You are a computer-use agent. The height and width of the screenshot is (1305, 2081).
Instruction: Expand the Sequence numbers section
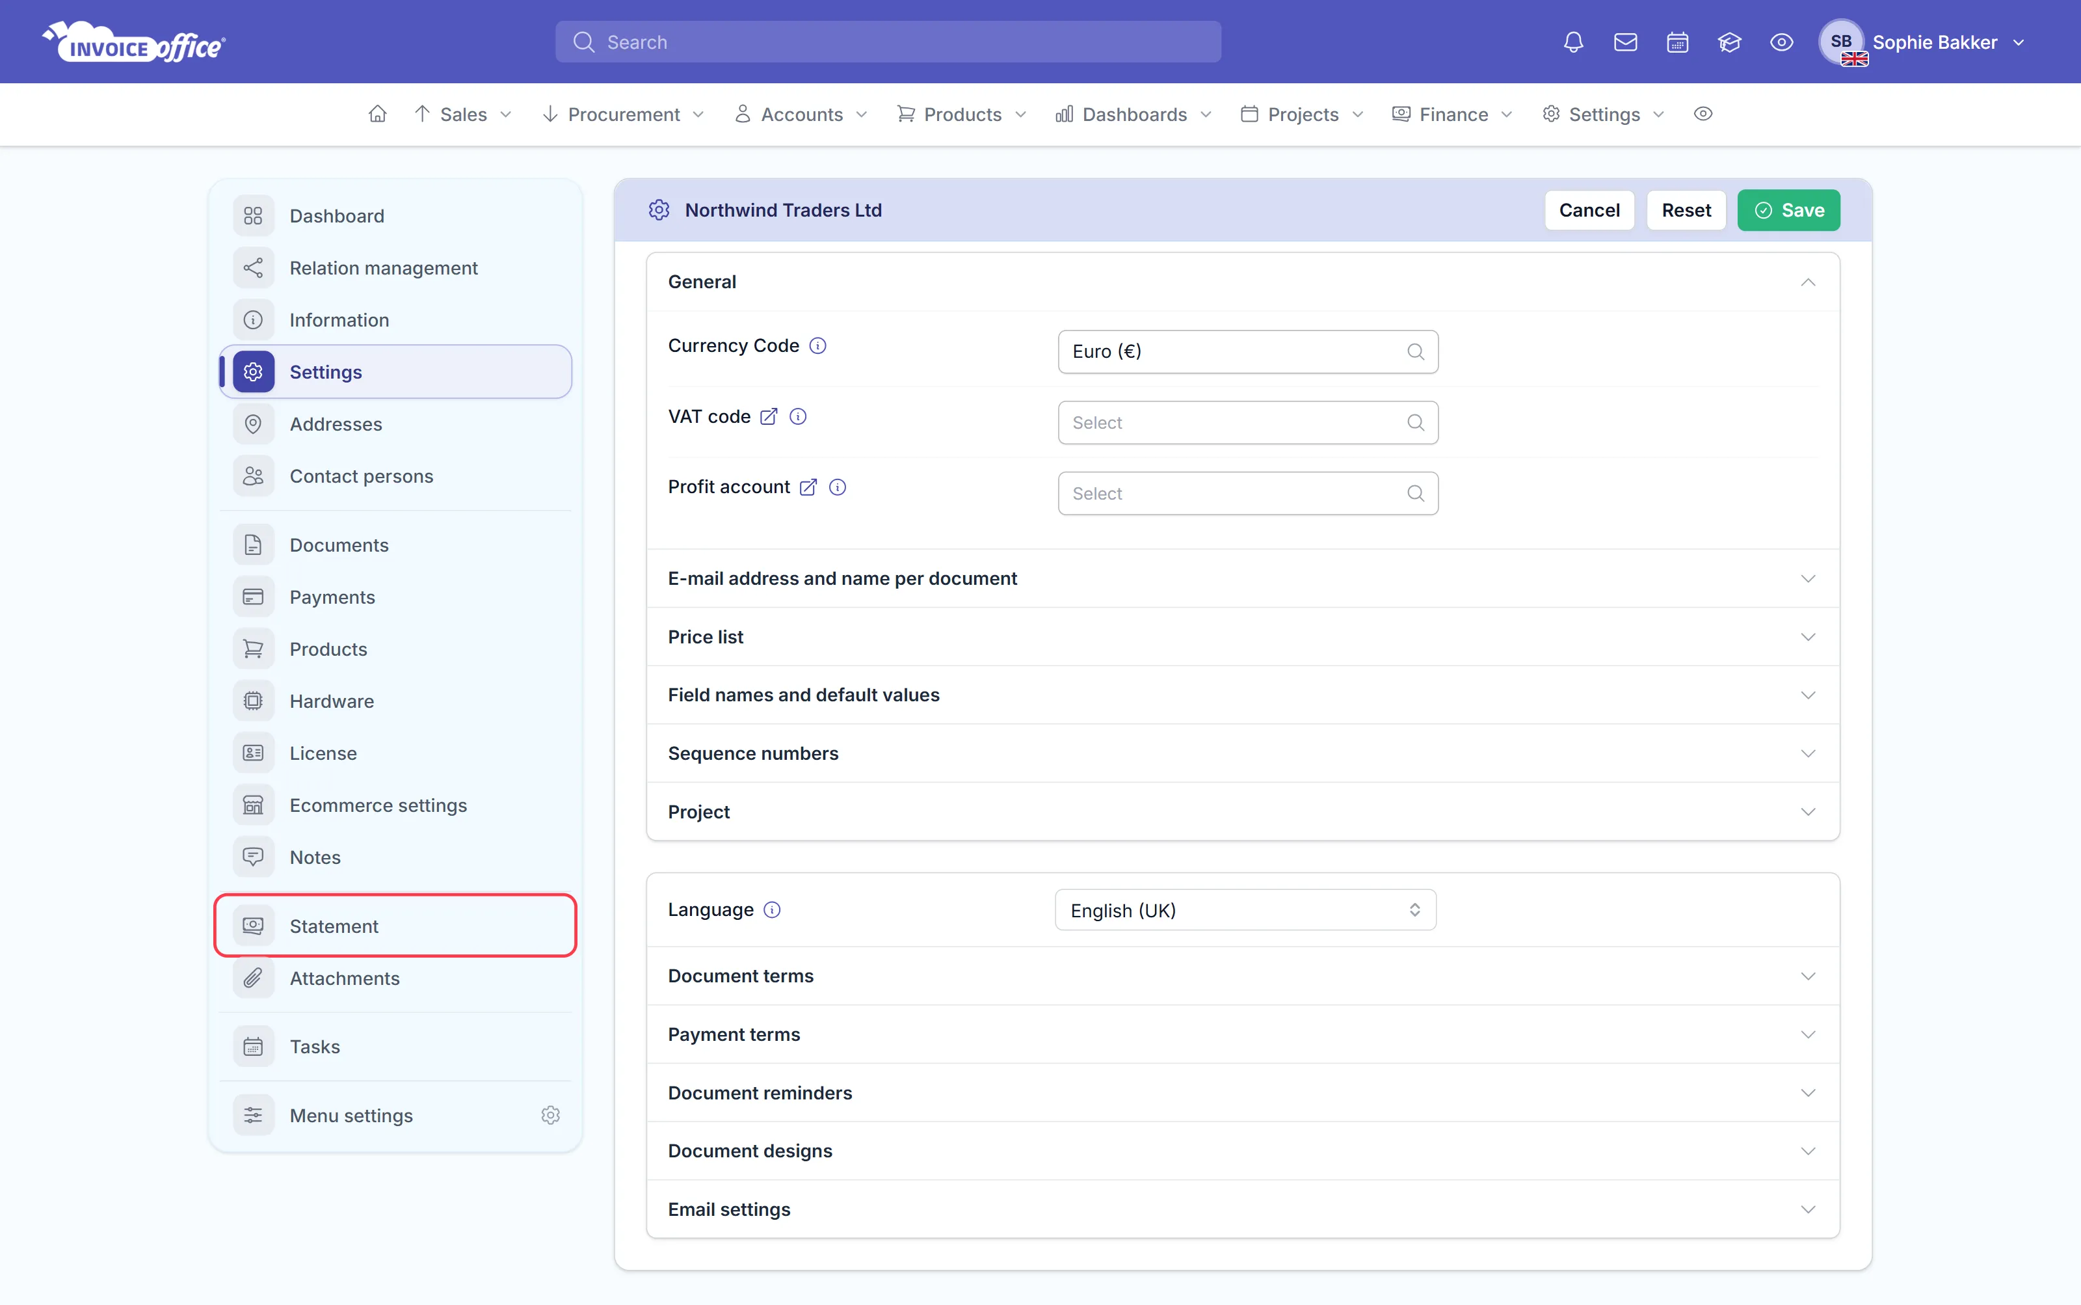point(1242,753)
